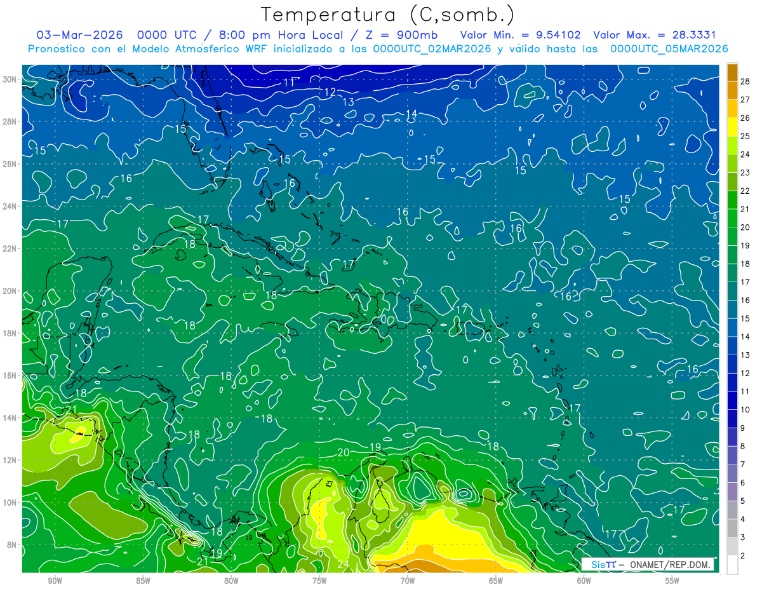Click the "21" contour label near Panama

point(203,561)
